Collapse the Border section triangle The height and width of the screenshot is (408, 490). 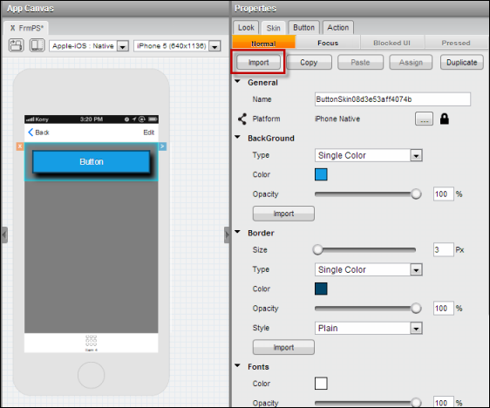[x=238, y=232]
